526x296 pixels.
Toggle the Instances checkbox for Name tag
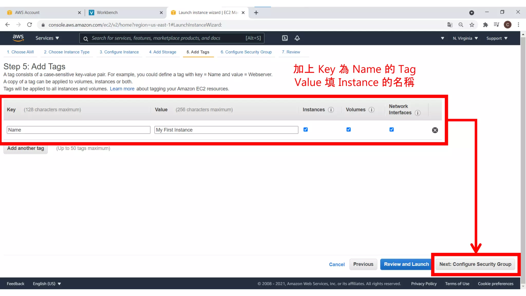click(306, 129)
